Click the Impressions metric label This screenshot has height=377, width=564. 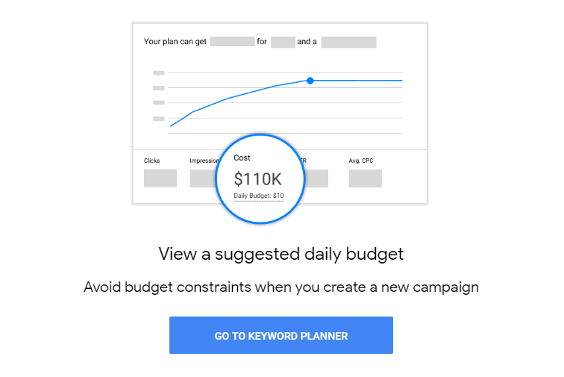[x=204, y=161]
